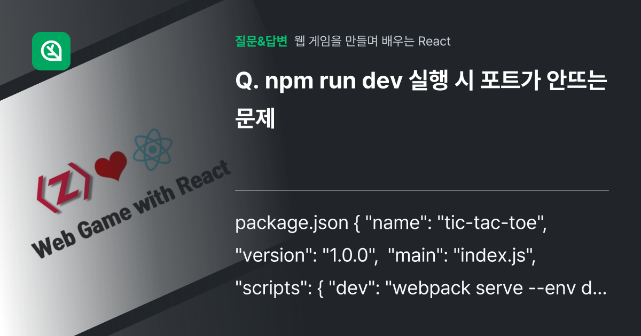
Task: Click the green Inflearn logo icon
Action: 51,51
